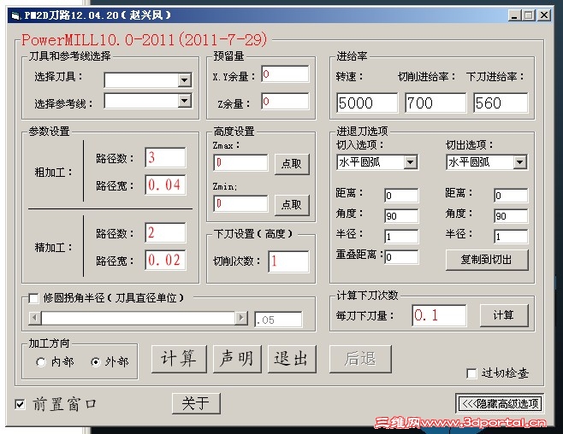Click the Zmin value field
This screenshot has height=434, width=563.
(240, 203)
